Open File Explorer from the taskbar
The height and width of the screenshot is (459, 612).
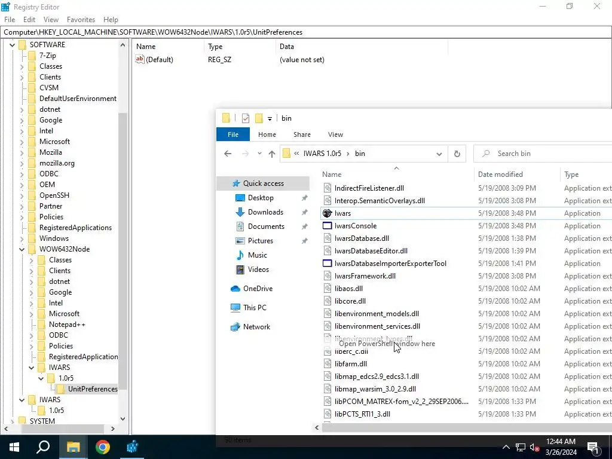coord(73,447)
